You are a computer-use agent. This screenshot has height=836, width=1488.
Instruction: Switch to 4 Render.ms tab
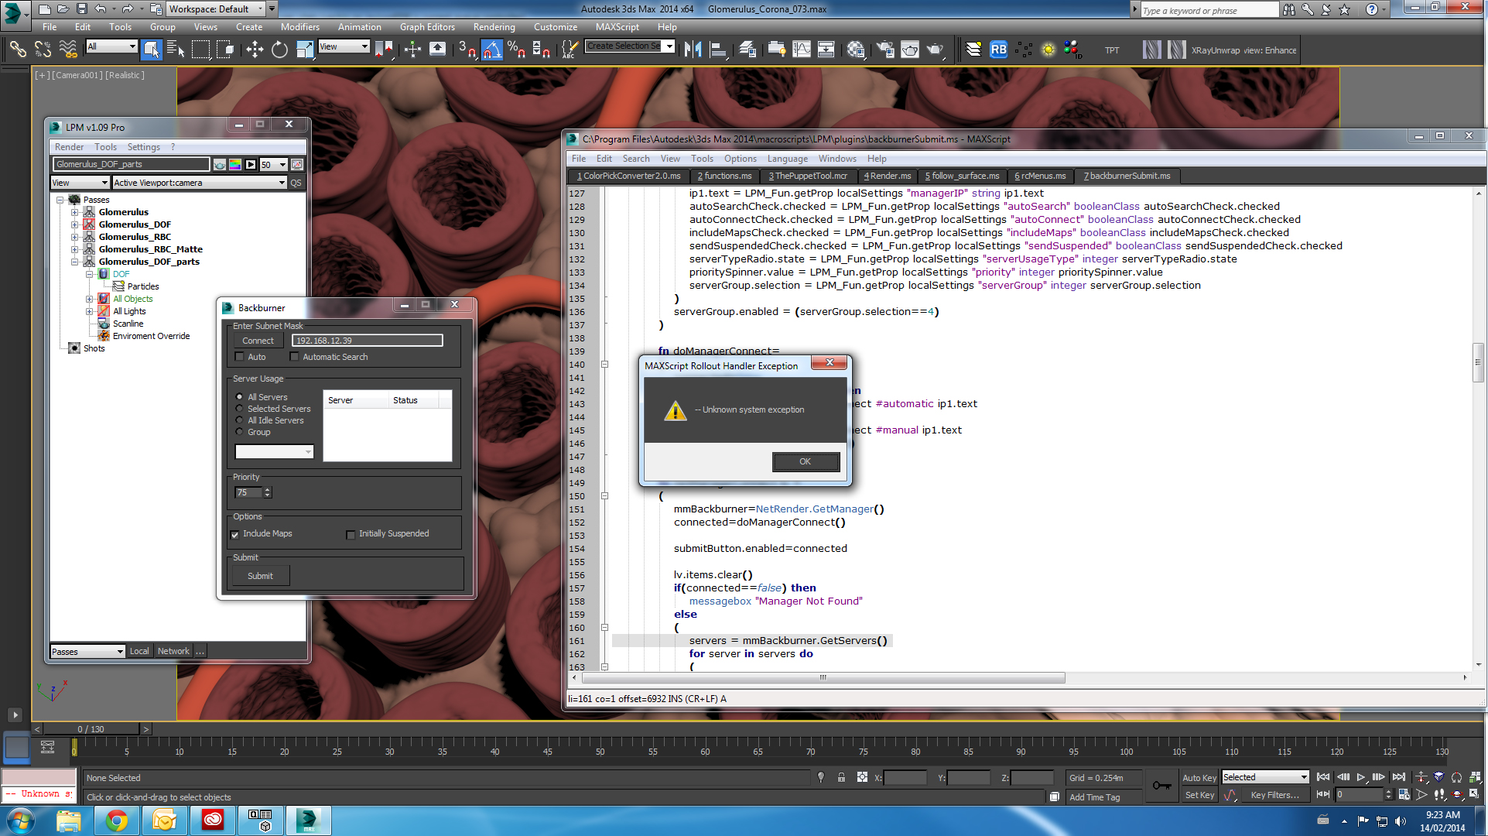click(888, 176)
